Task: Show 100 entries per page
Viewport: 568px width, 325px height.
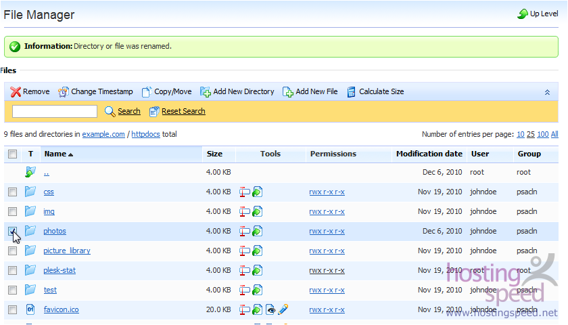Action: coord(542,134)
